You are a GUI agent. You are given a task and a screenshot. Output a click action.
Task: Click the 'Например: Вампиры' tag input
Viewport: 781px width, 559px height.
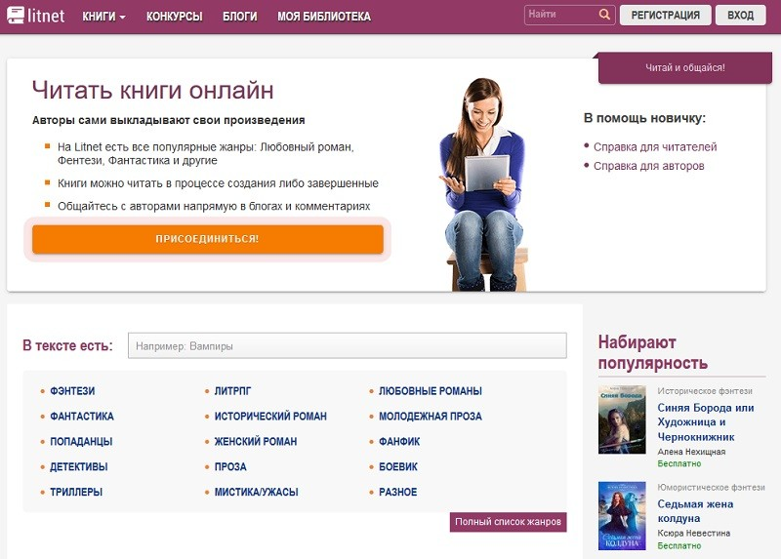(348, 345)
